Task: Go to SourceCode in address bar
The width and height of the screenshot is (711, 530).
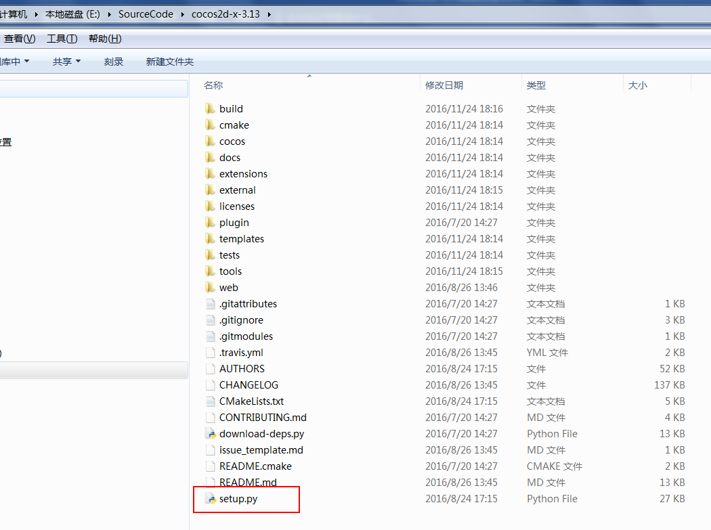Action: (x=146, y=14)
